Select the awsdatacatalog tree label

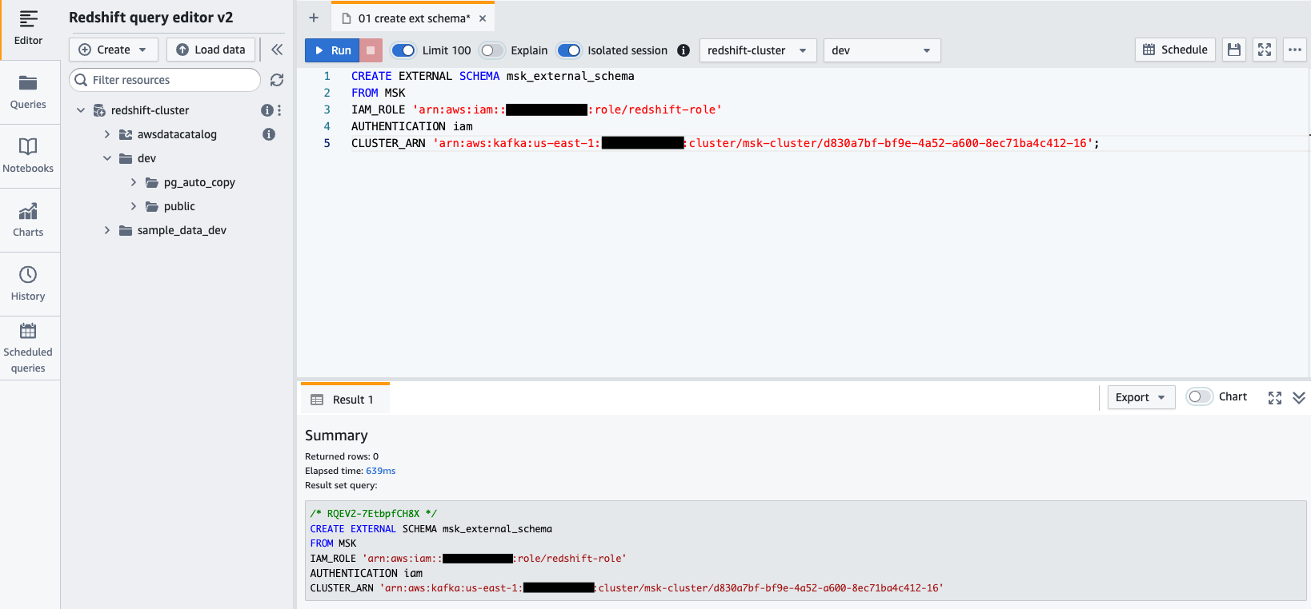(x=177, y=134)
